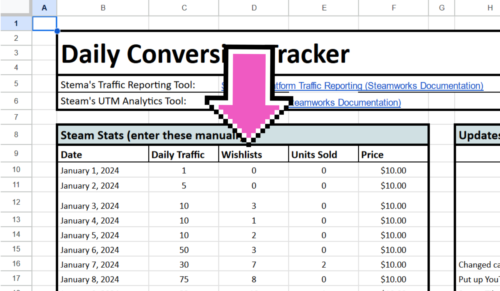
Task: Click the Steam Stats section header
Action: pos(243,135)
